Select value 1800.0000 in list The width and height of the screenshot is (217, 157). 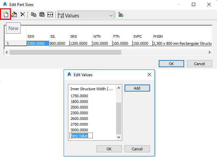pos(79,102)
